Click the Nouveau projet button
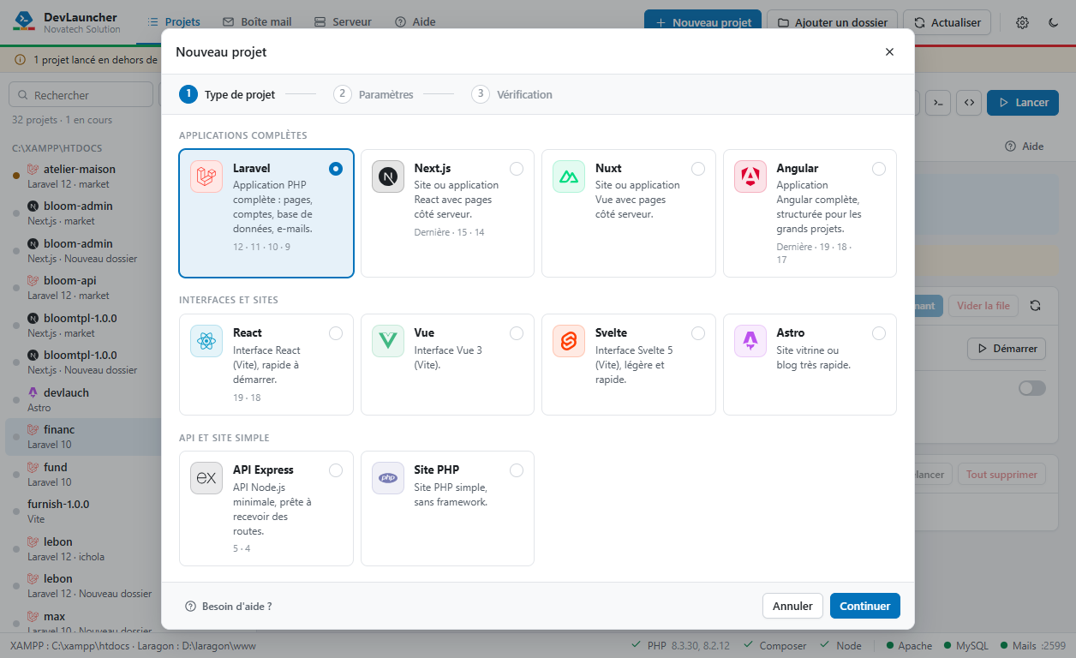 [702, 23]
